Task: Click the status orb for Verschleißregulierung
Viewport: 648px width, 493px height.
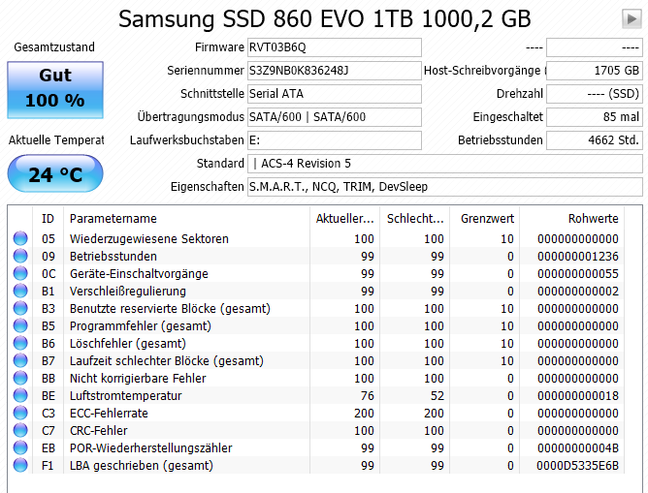Action: pyautogui.click(x=20, y=291)
